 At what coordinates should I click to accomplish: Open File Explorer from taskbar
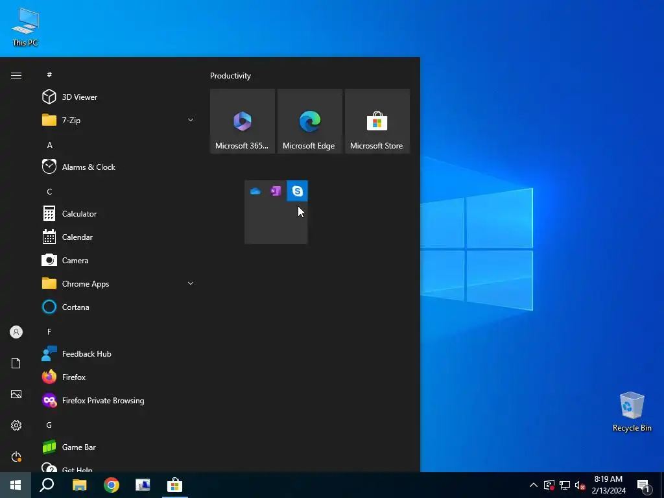pos(79,485)
